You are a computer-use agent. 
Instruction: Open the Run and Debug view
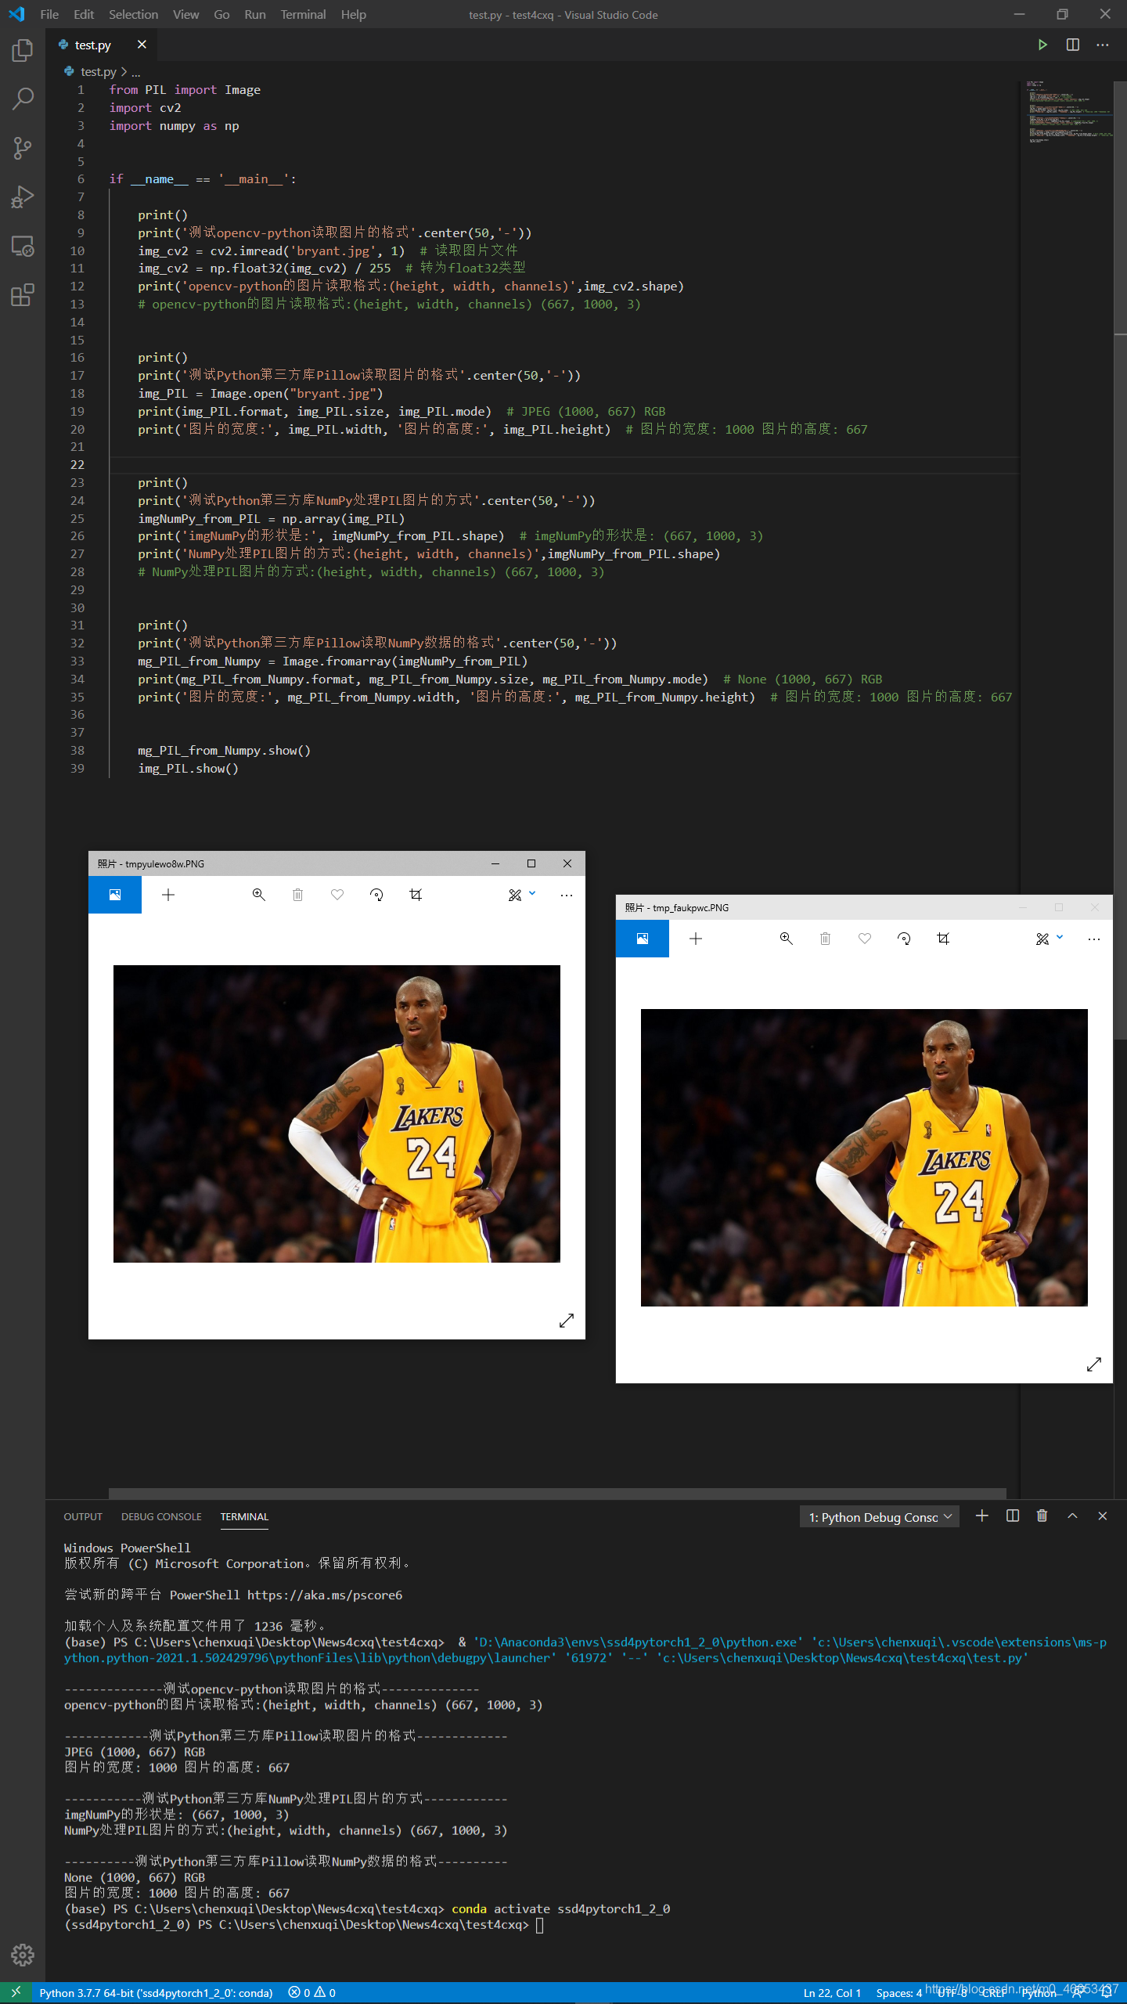coord(23,196)
